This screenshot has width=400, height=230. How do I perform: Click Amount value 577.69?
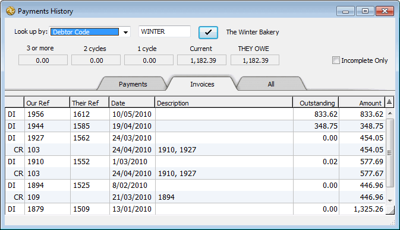point(371,162)
